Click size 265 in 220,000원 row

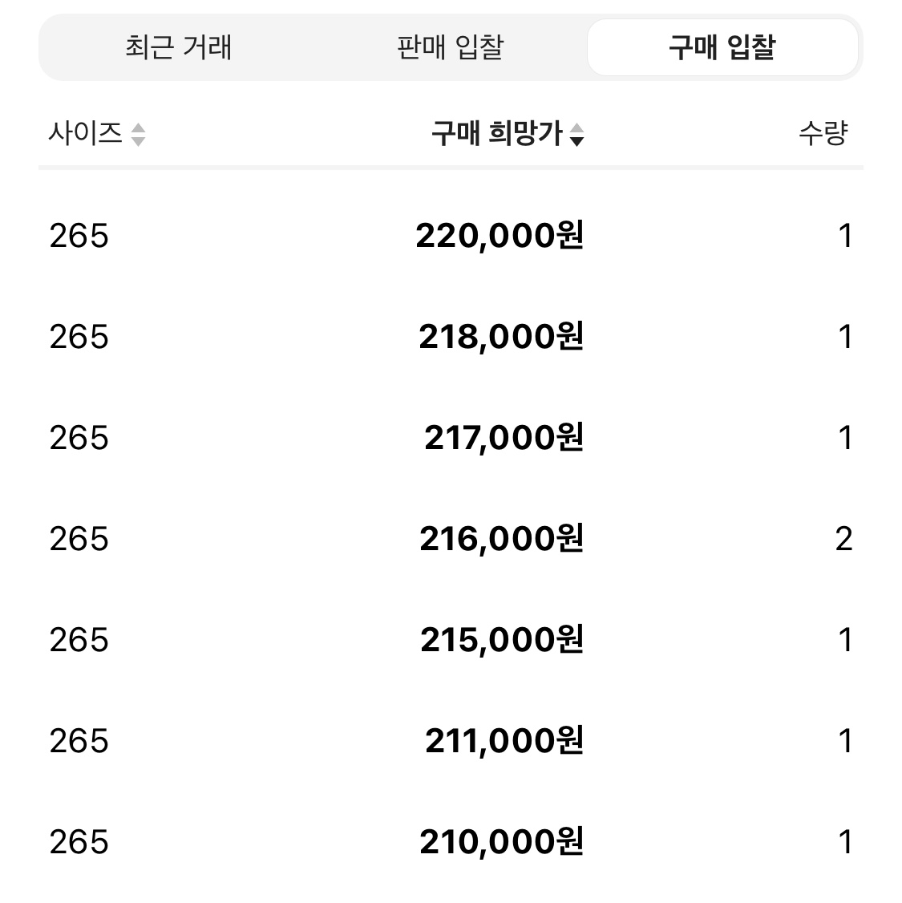[79, 236]
